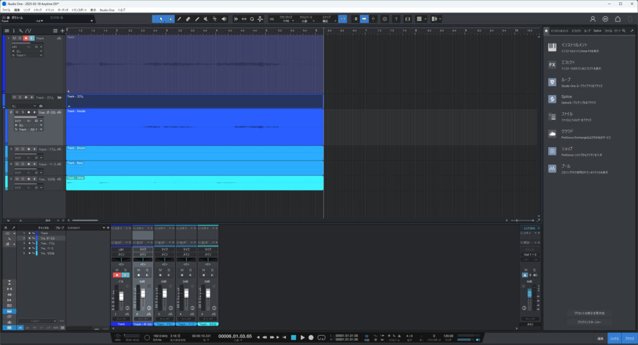
Task: Open the Instruments browser with piano icon
Action: (552, 47)
